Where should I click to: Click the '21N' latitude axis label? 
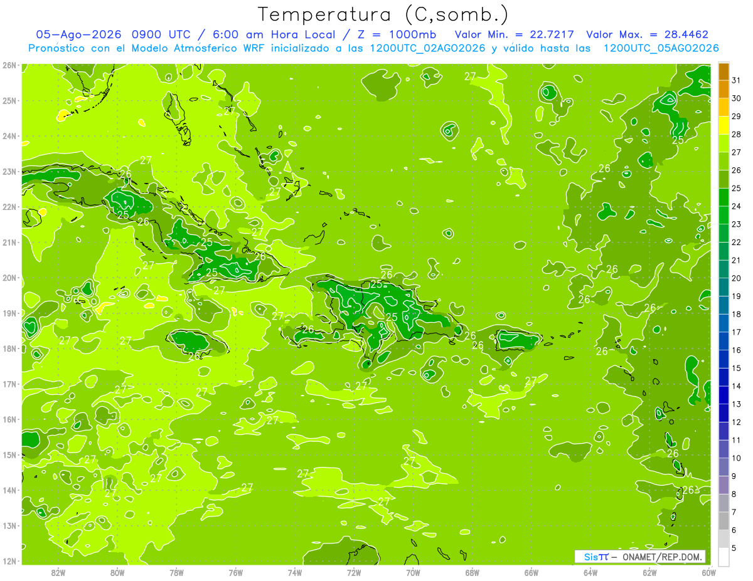point(9,242)
